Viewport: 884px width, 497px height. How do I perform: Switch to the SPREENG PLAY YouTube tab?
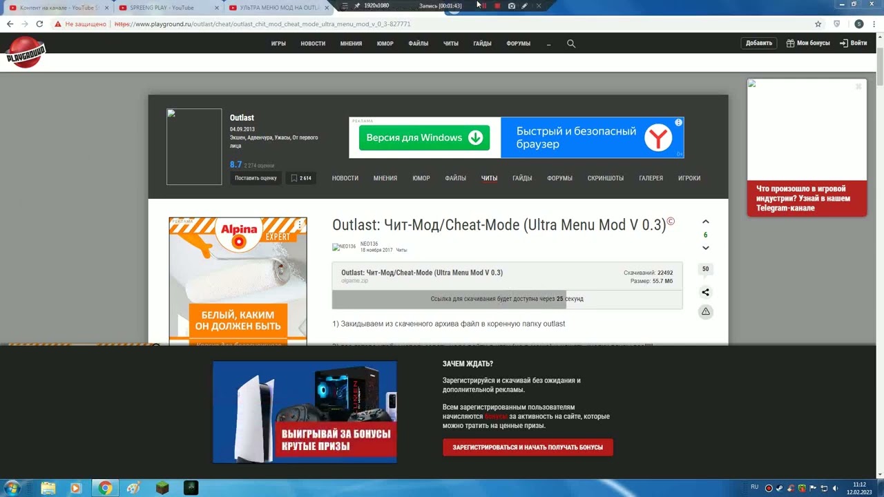pyautogui.click(x=166, y=8)
